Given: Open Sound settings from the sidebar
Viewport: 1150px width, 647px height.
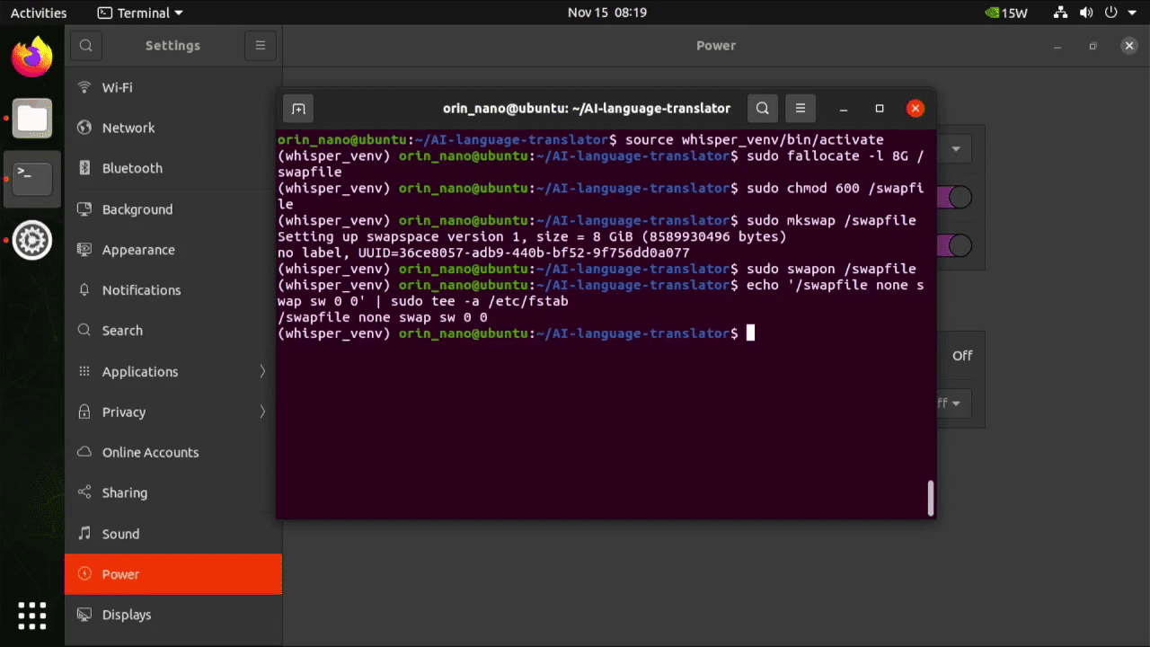Looking at the screenshot, I should pyautogui.click(x=120, y=534).
